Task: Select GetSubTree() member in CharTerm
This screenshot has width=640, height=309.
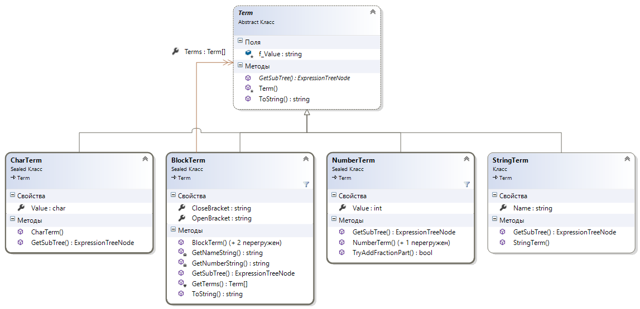Action: coord(83,242)
